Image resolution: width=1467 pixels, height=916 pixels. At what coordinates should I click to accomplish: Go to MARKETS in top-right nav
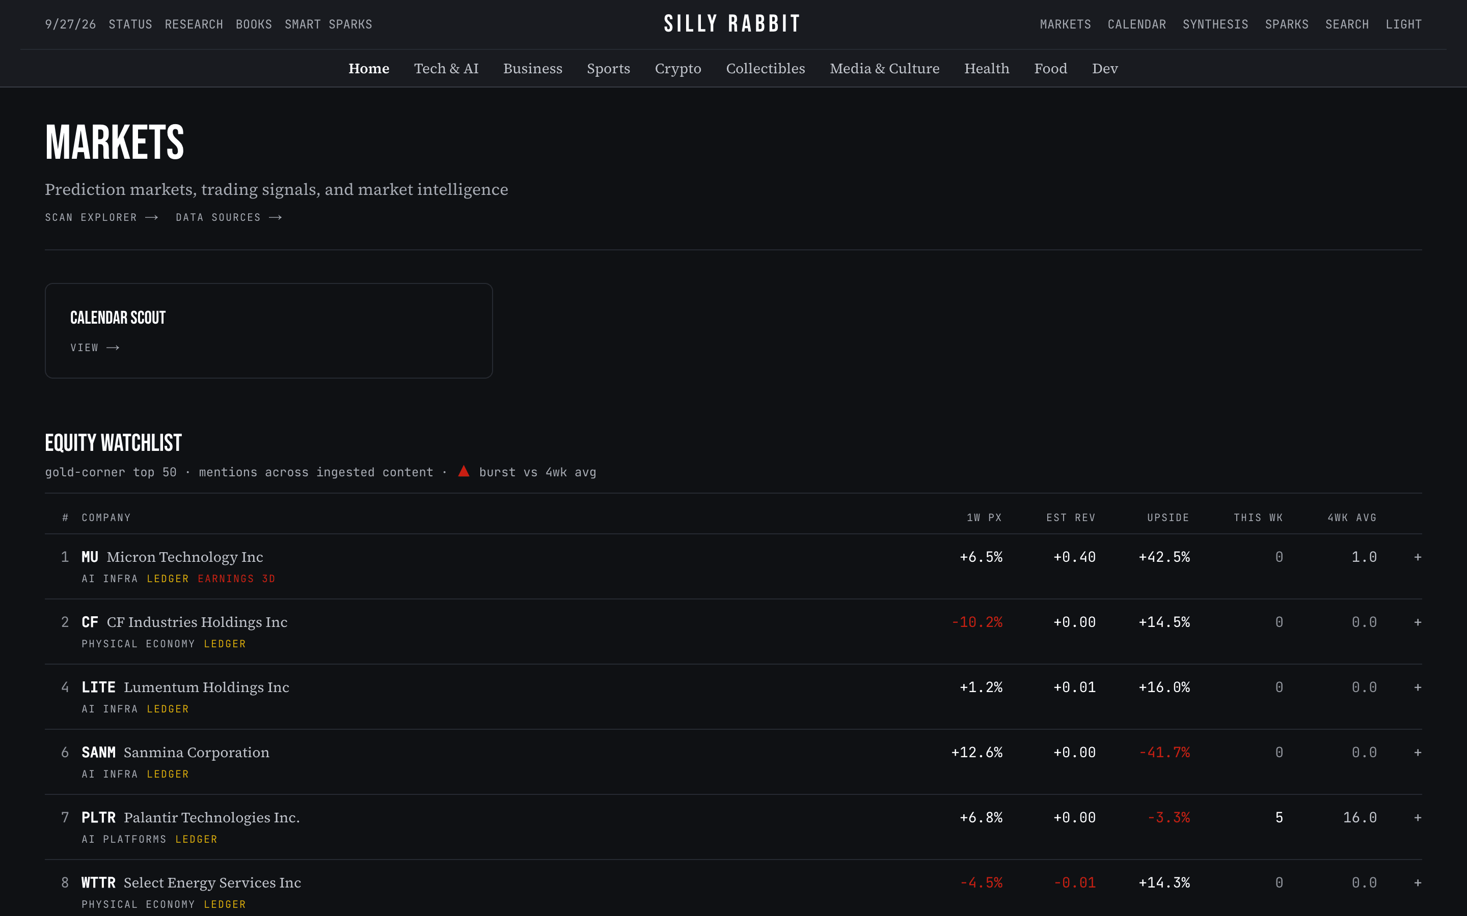pyautogui.click(x=1065, y=24)
